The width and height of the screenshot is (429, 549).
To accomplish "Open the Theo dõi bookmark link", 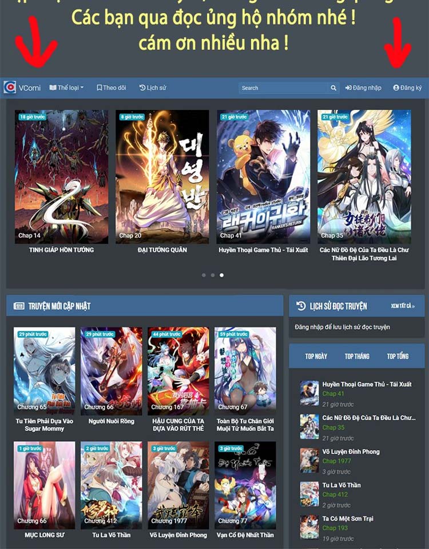I will click(111, 88).
